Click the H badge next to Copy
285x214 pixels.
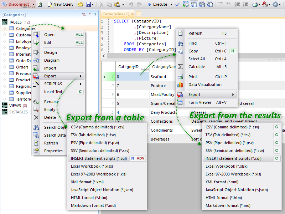pos(233,51)
